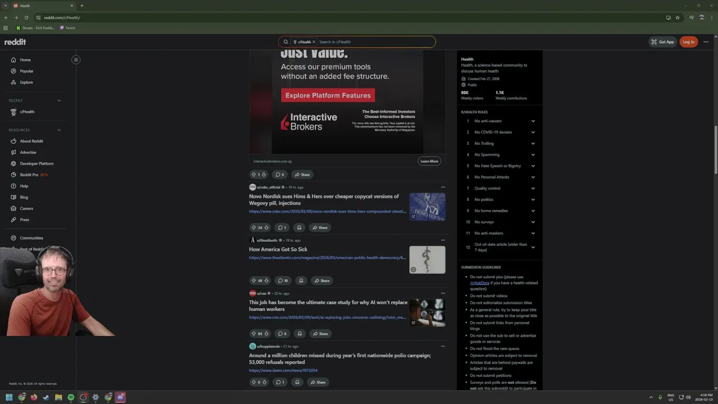Expand the Quality control rule

(x=533, y=189)
